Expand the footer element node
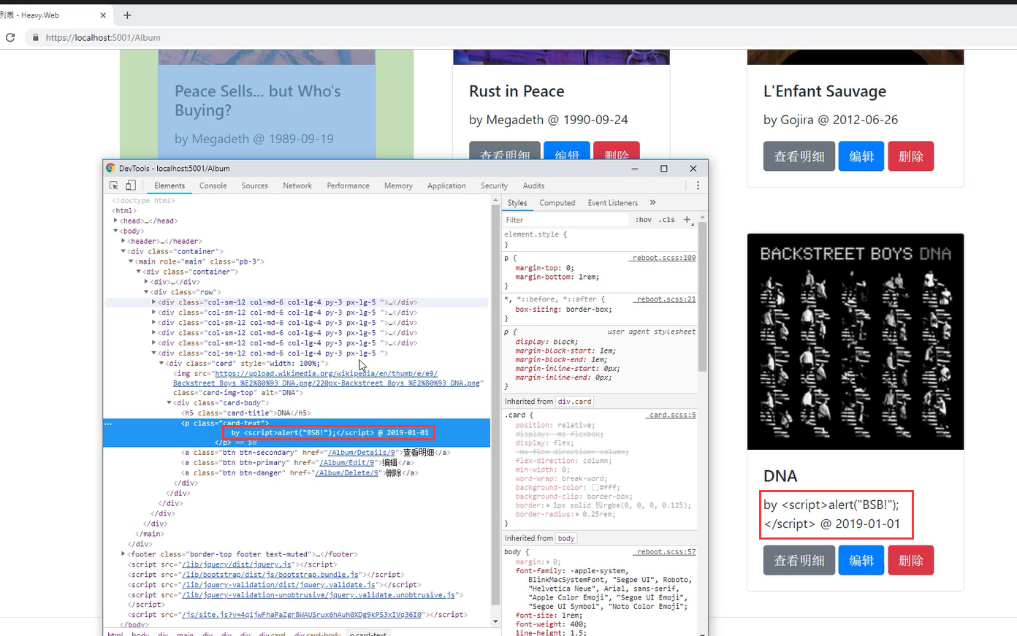 [x=123, y=554]
